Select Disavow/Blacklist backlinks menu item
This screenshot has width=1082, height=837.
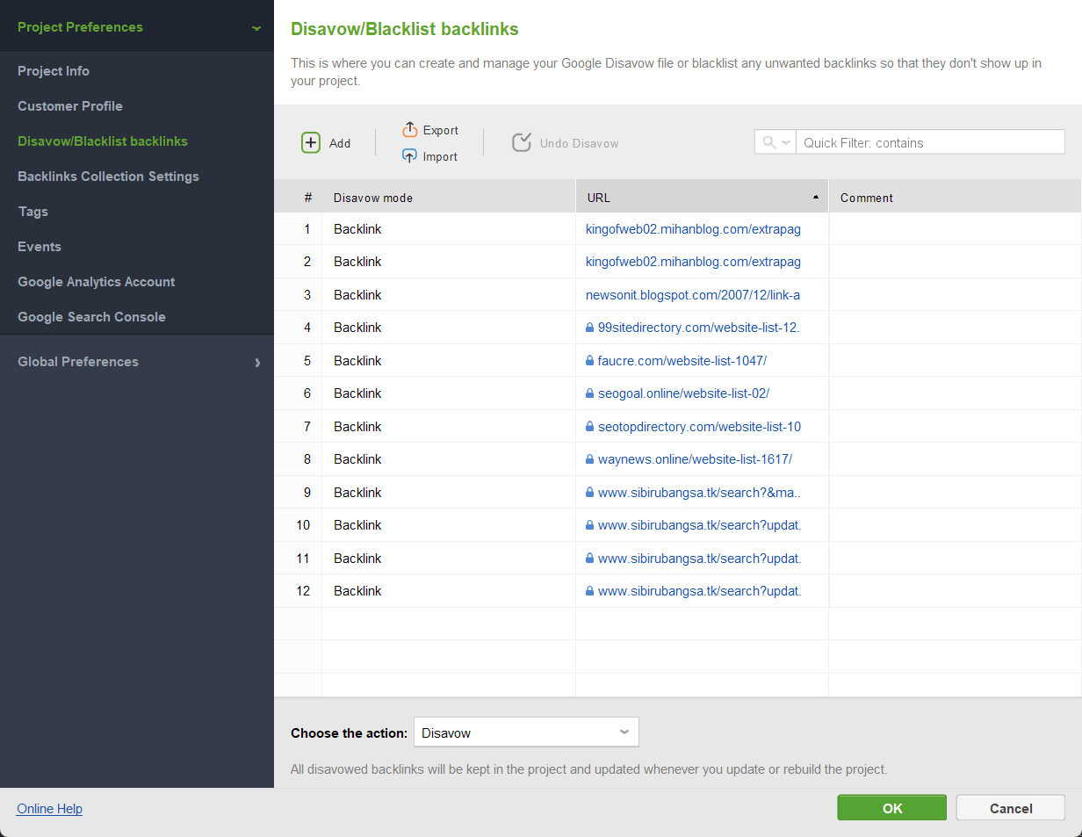[x=103, y=141]
